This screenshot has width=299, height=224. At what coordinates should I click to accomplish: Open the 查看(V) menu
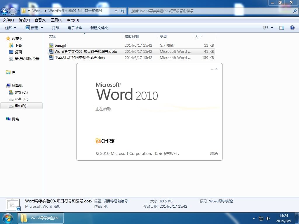pyautogui.click(x=40, y=20)
